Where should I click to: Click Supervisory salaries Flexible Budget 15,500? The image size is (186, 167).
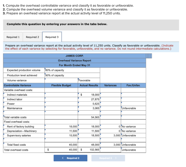pyautogui.click(x=61, y=135)
